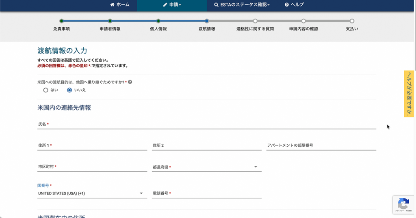
Task: Click the 適格性に関する質問 step circle
Action: (255, 21)
